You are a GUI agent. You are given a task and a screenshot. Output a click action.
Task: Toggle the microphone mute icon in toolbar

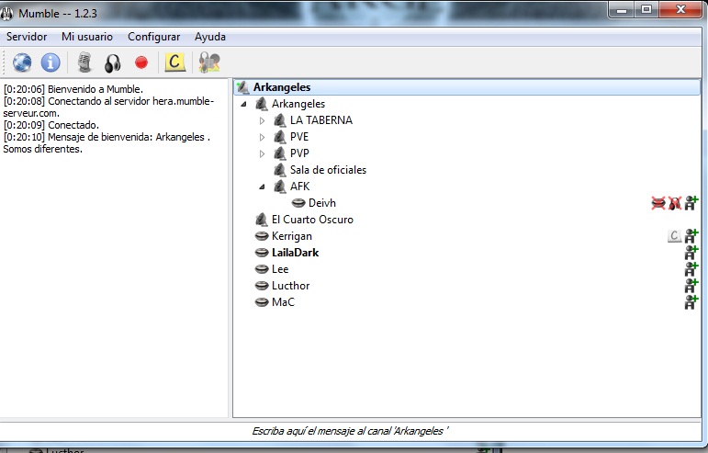click(x=84, y=62)
